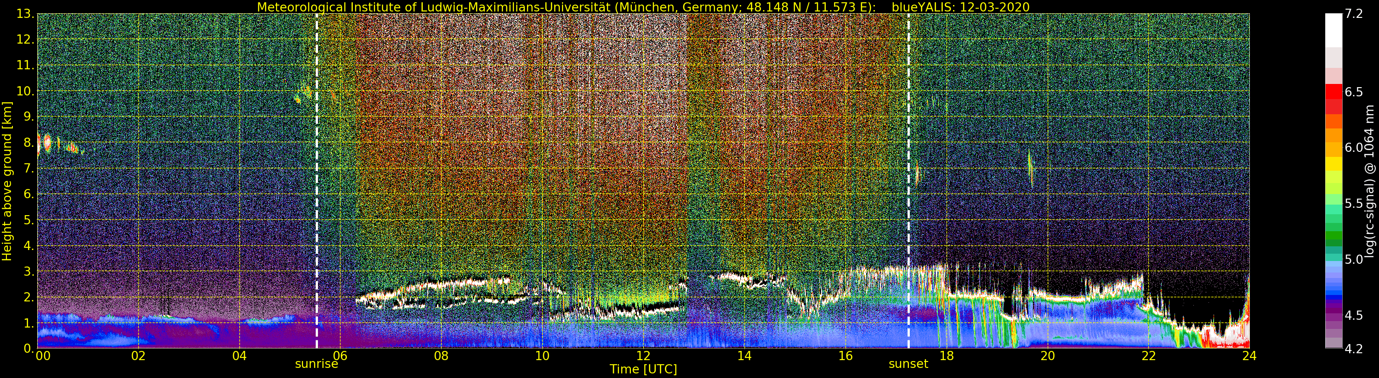Click the 20 time axis tick label
The width and height of the screenshot is (1379, 378).
click(x=1047, y=356)
